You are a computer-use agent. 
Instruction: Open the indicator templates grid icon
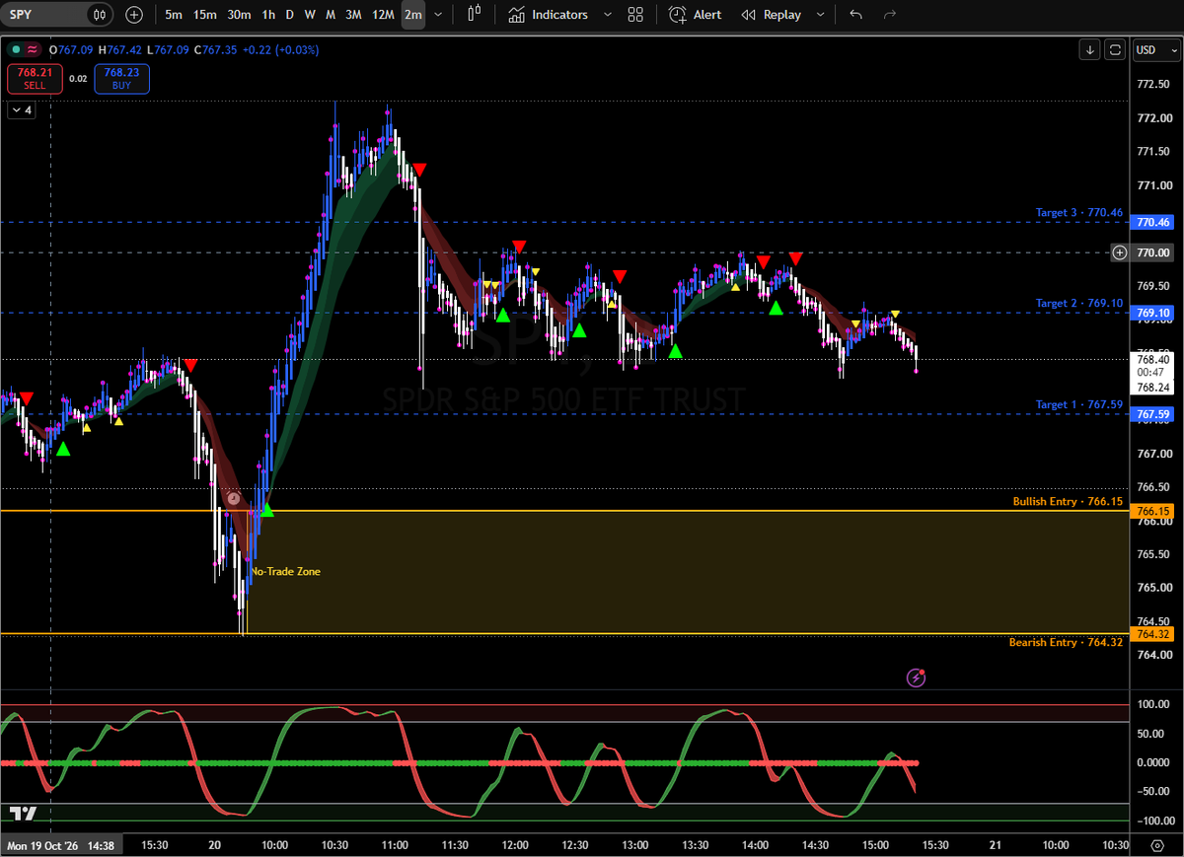[635, 15]
